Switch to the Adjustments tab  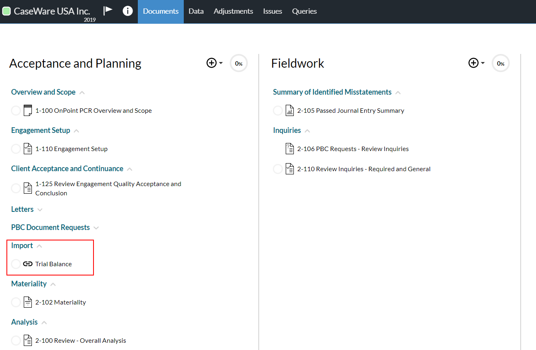pyautogui.click(x=233, y=11)
